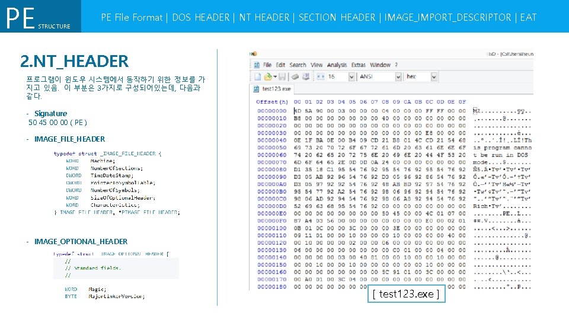Select offset row 00000180
Viewport: 569px width, 320px height.
(272, 287)
